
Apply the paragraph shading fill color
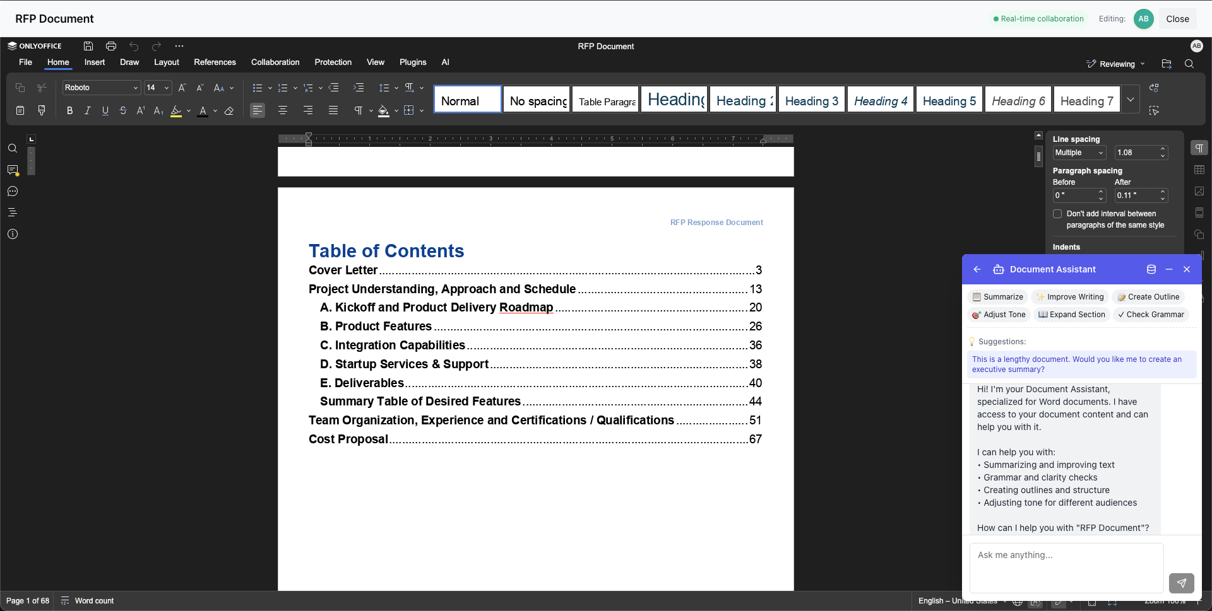(x=383, y=110)
